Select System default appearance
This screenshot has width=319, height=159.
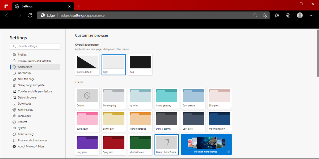87,64
